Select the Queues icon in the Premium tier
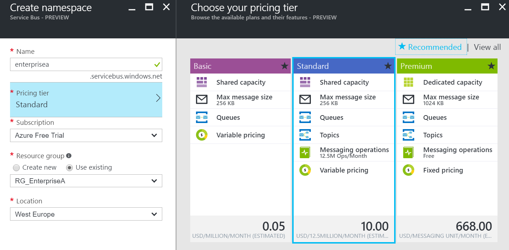The image size is (509, 250). (x=408, y=117)
